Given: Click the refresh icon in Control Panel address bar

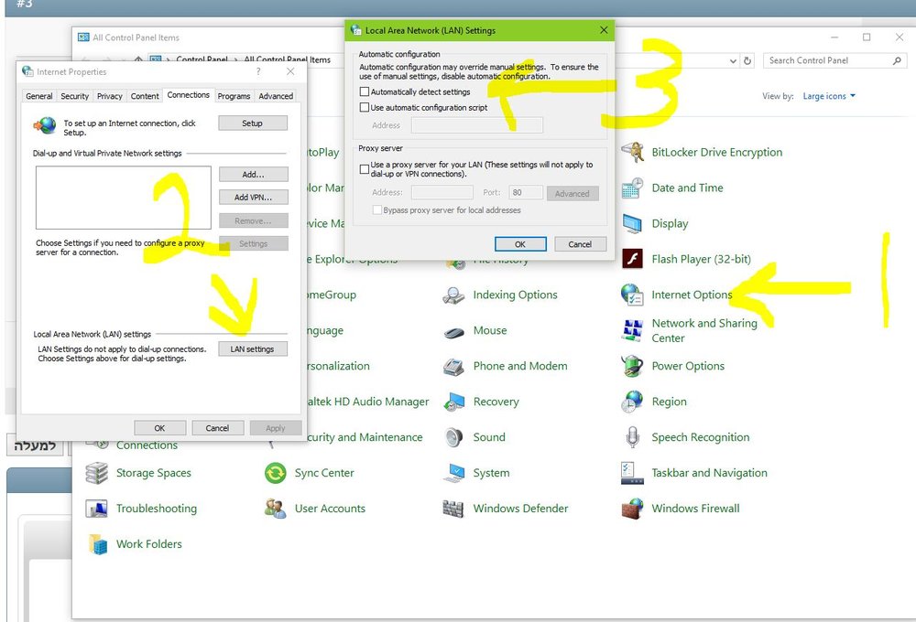Looking at the screenshot, I should click(x=747, y=60).
